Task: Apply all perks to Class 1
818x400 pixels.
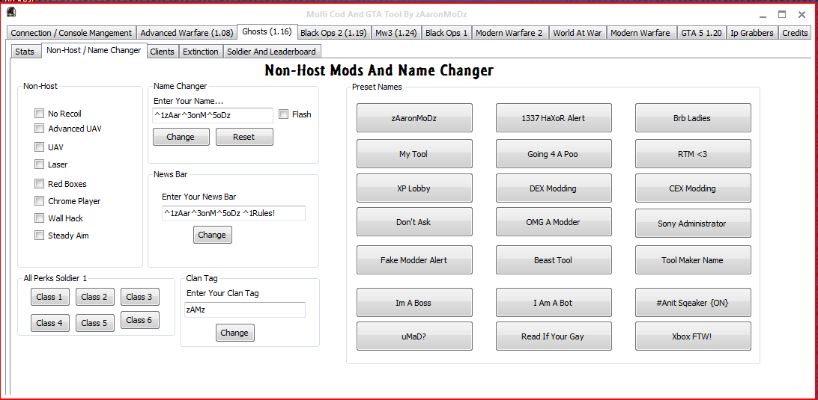Action: click(x=49, y=297)
